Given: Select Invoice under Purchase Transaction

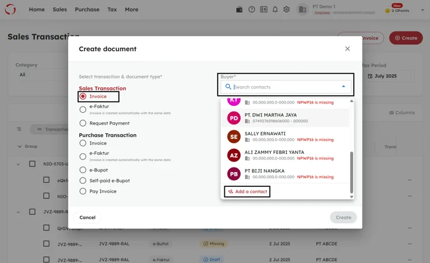Looking at the screenshot, I should click(x=83, y=143).
